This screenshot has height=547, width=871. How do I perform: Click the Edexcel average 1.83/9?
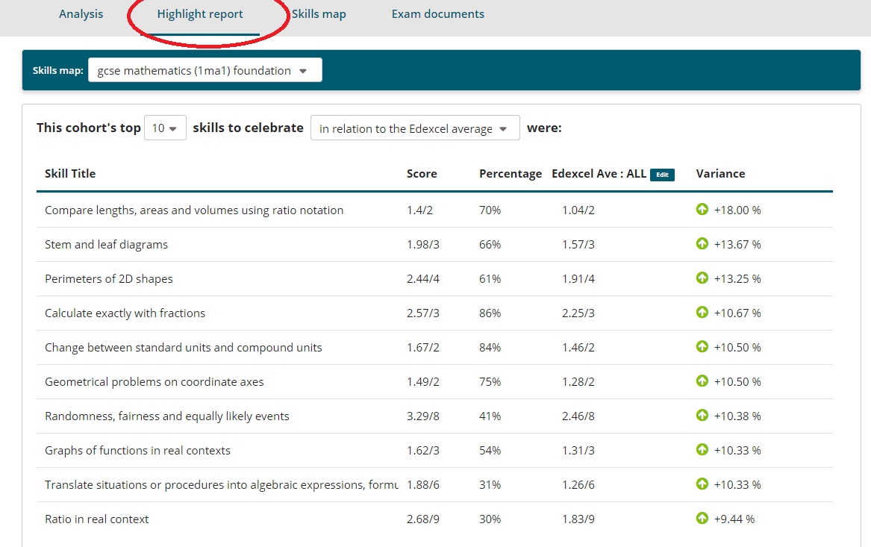tap(578, 519)
